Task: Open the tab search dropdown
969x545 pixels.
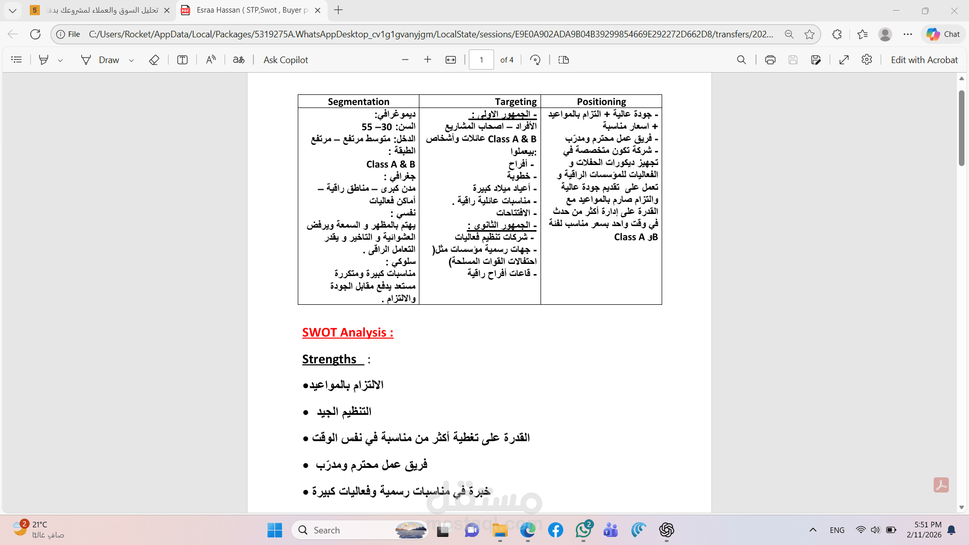Action: [x=13, y=10]
